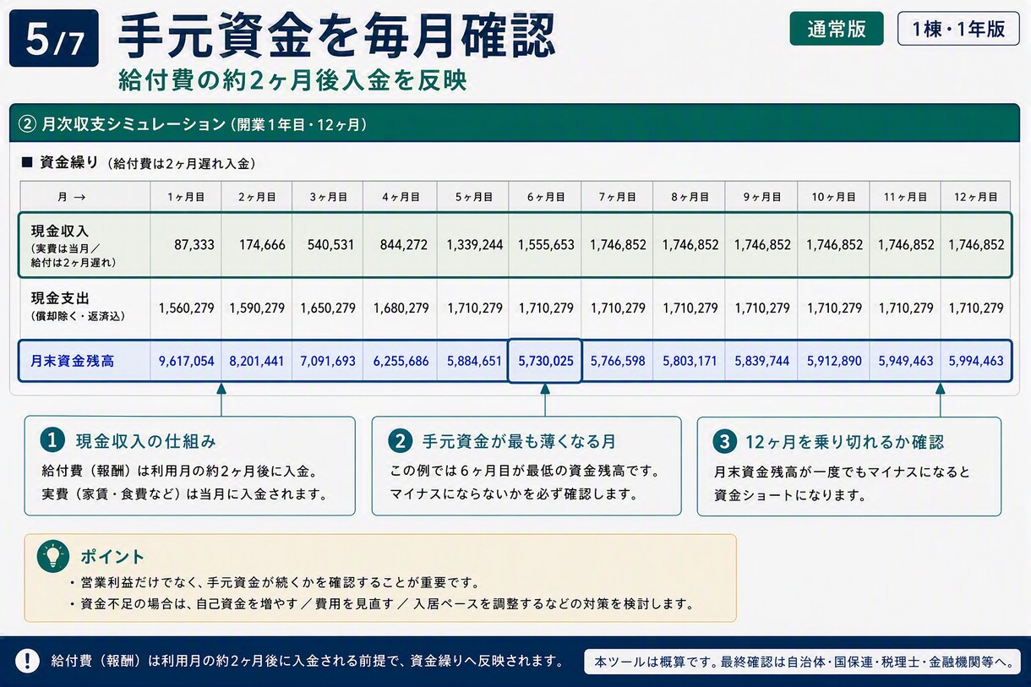Image resolution: width=1031 pixels, height=687 pixels.
Task: Select the 通常版 button
Action: point(837,29)
